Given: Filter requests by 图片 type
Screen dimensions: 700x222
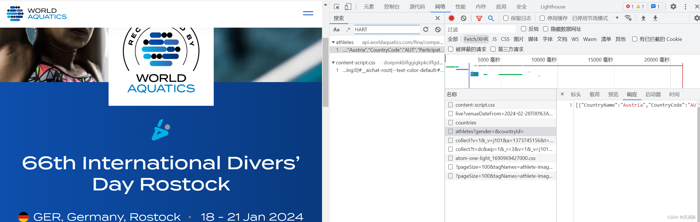Looking at the screenshot, I should point(519,39).
